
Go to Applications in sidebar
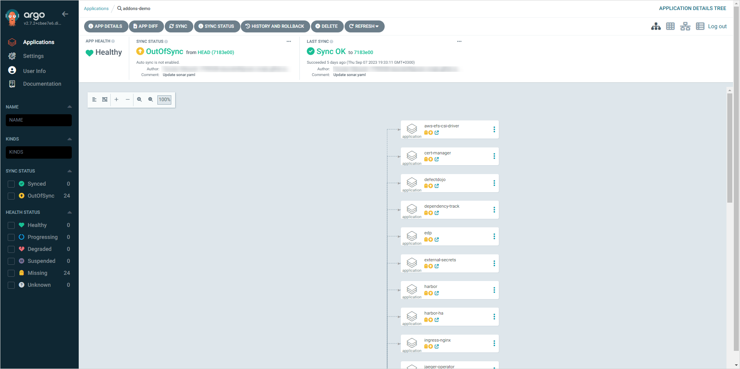(39, 42)
